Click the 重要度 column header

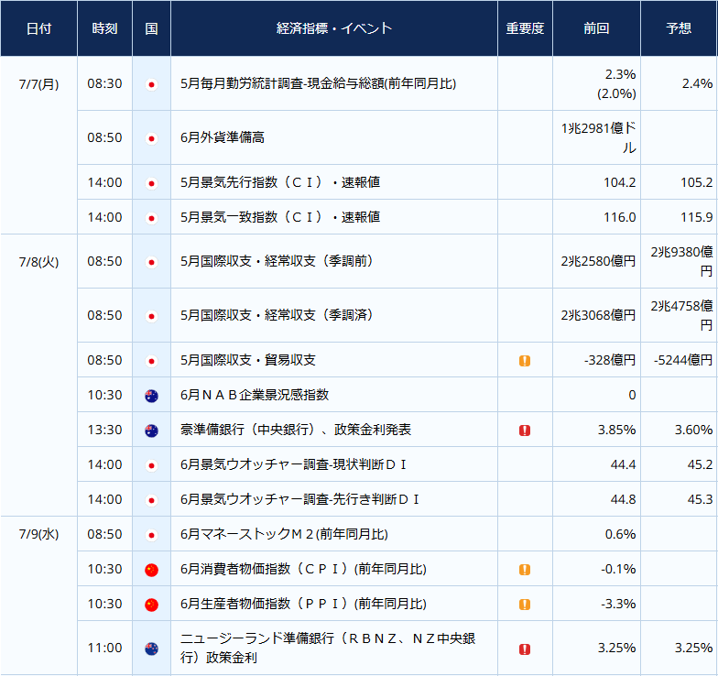tap(526, 28)
